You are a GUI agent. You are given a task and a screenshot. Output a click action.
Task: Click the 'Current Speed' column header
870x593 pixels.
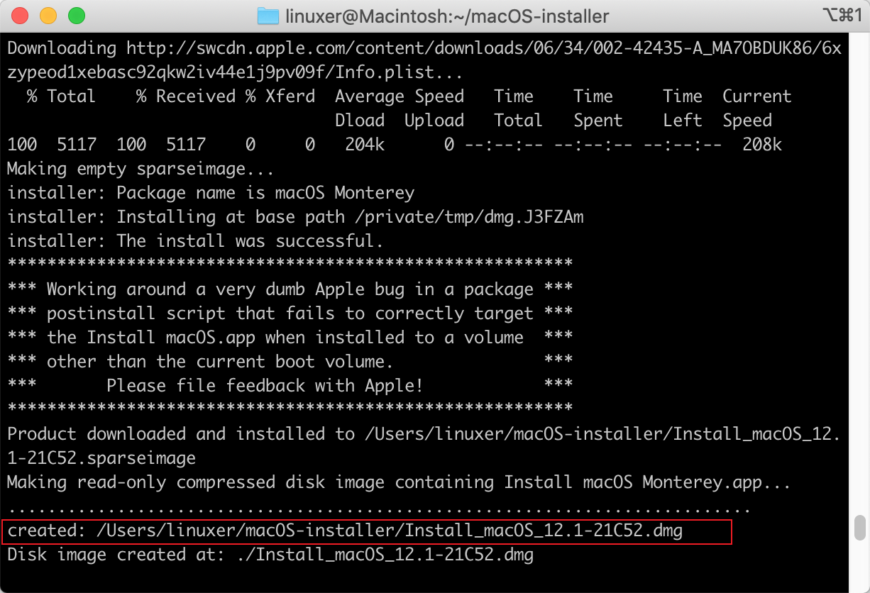pos(756,108)
